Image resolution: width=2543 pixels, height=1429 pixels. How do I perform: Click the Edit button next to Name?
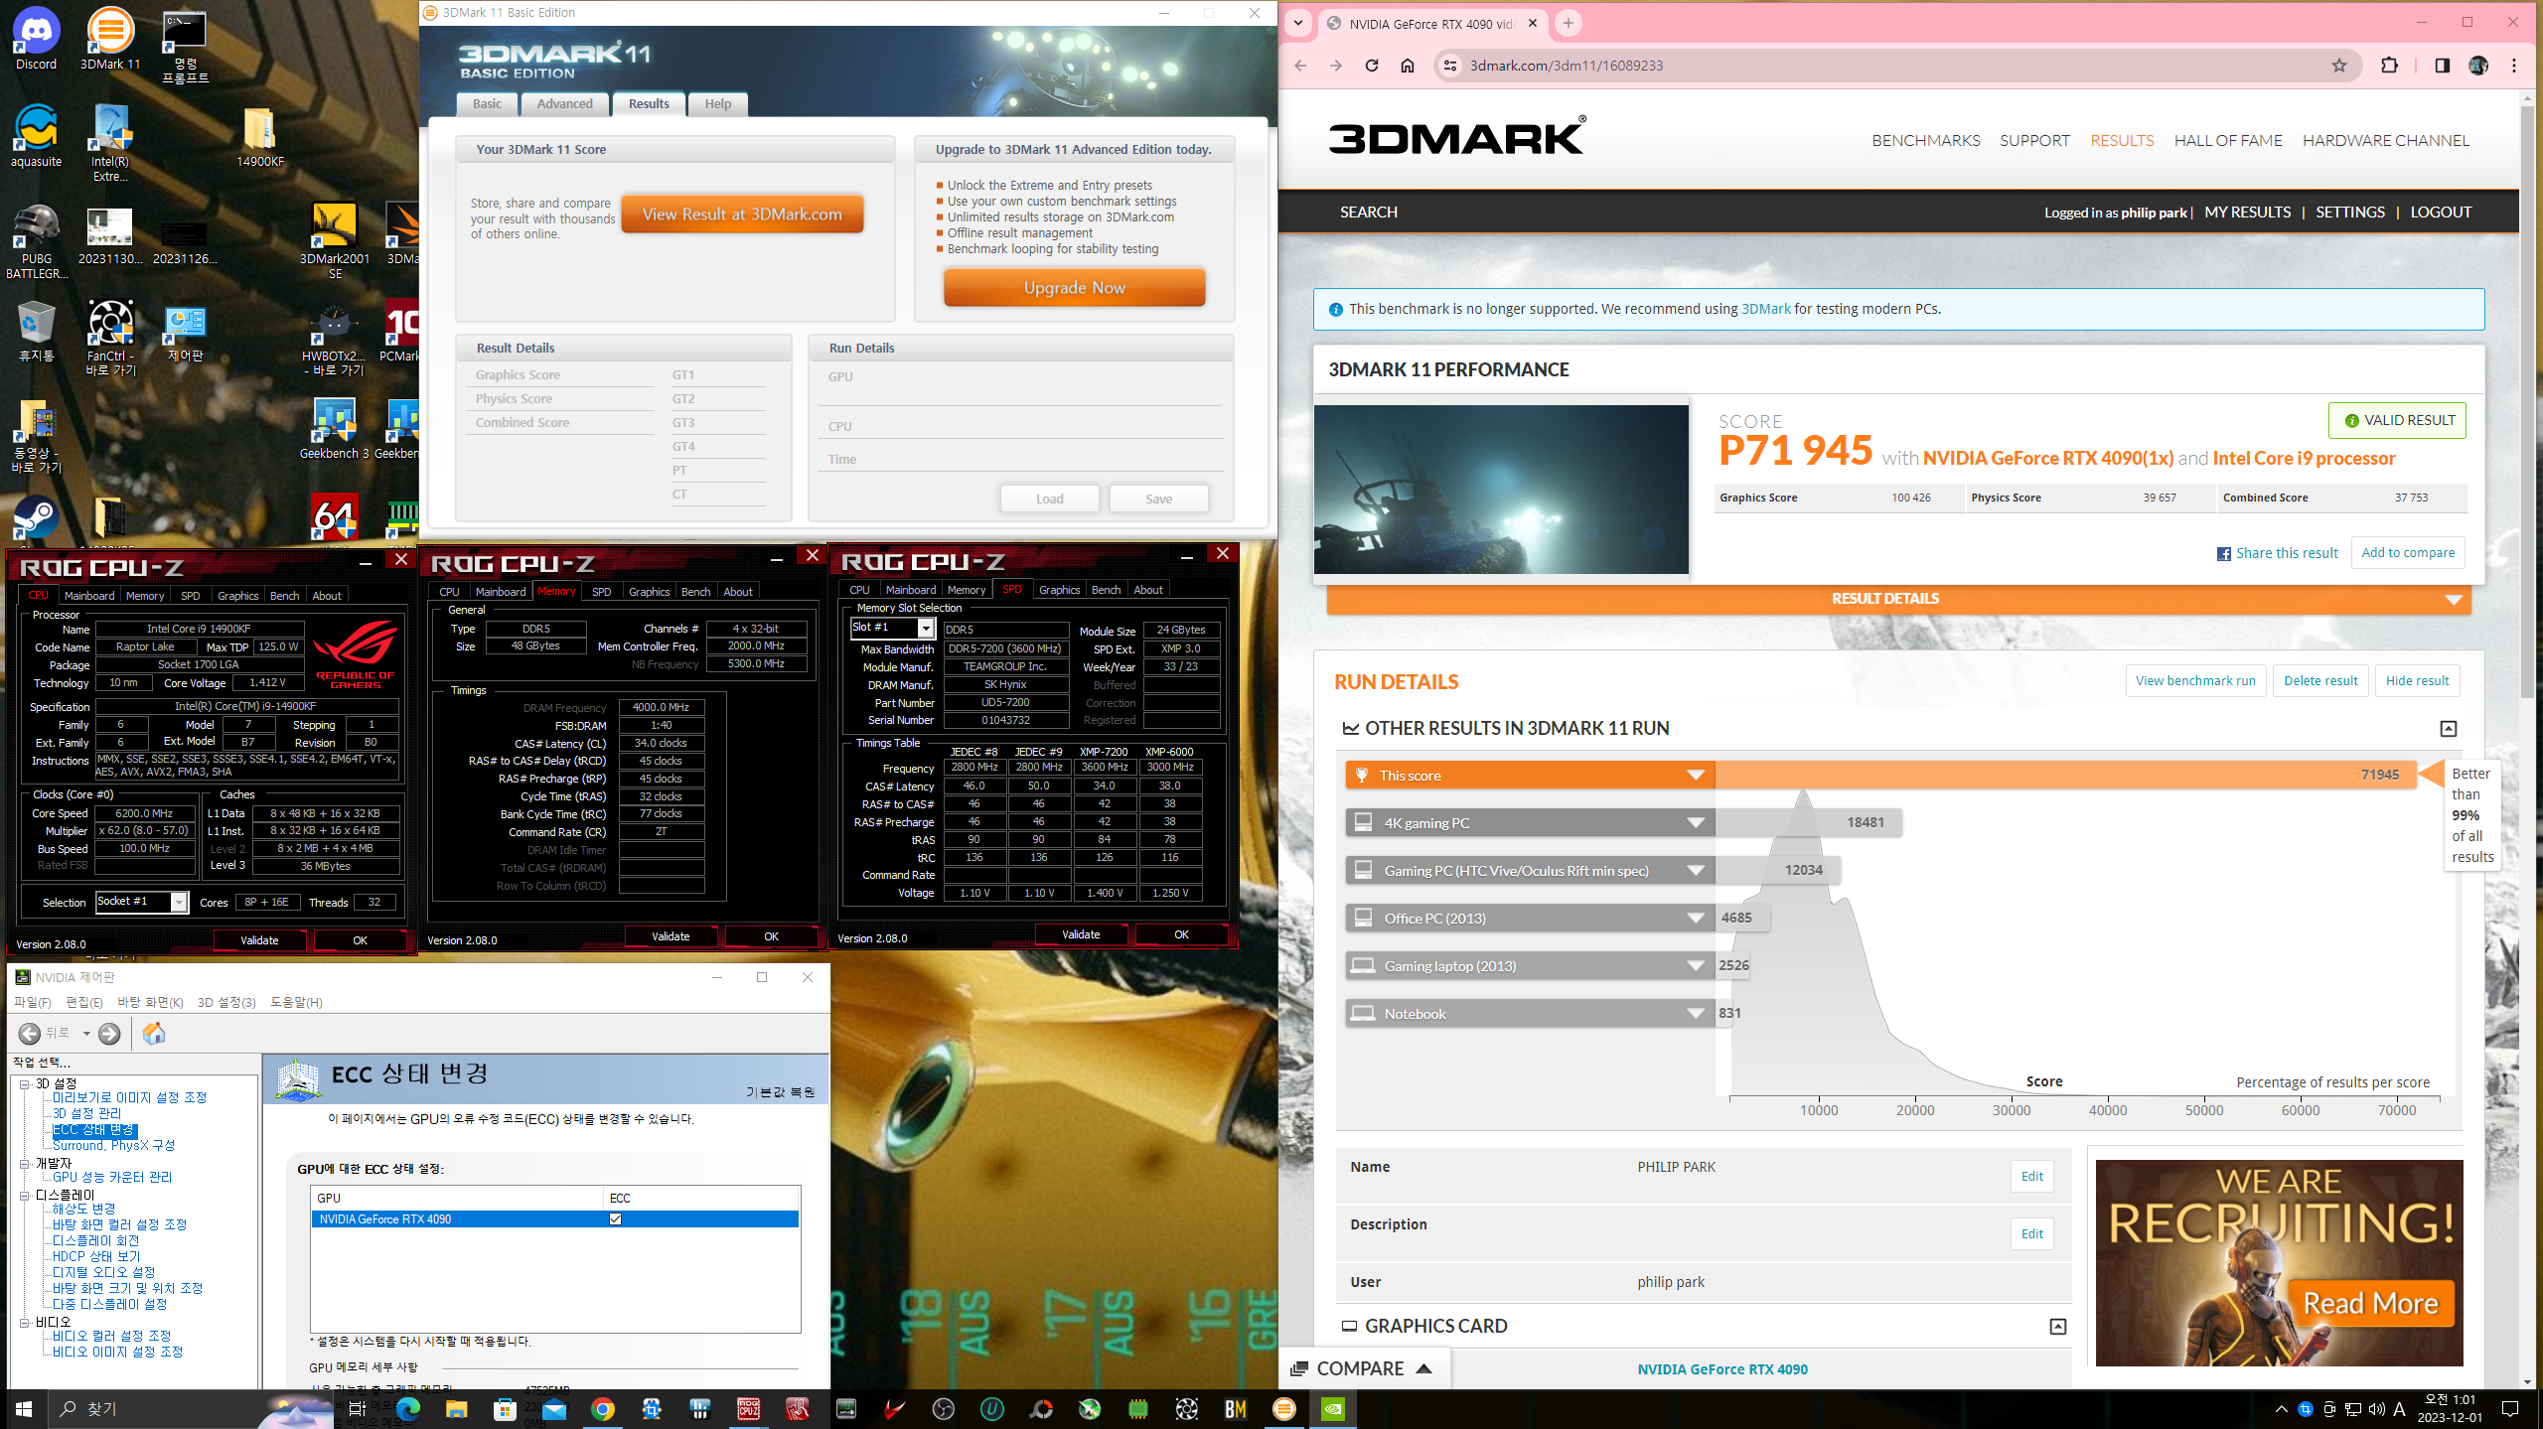[x=2032, y=1176]
